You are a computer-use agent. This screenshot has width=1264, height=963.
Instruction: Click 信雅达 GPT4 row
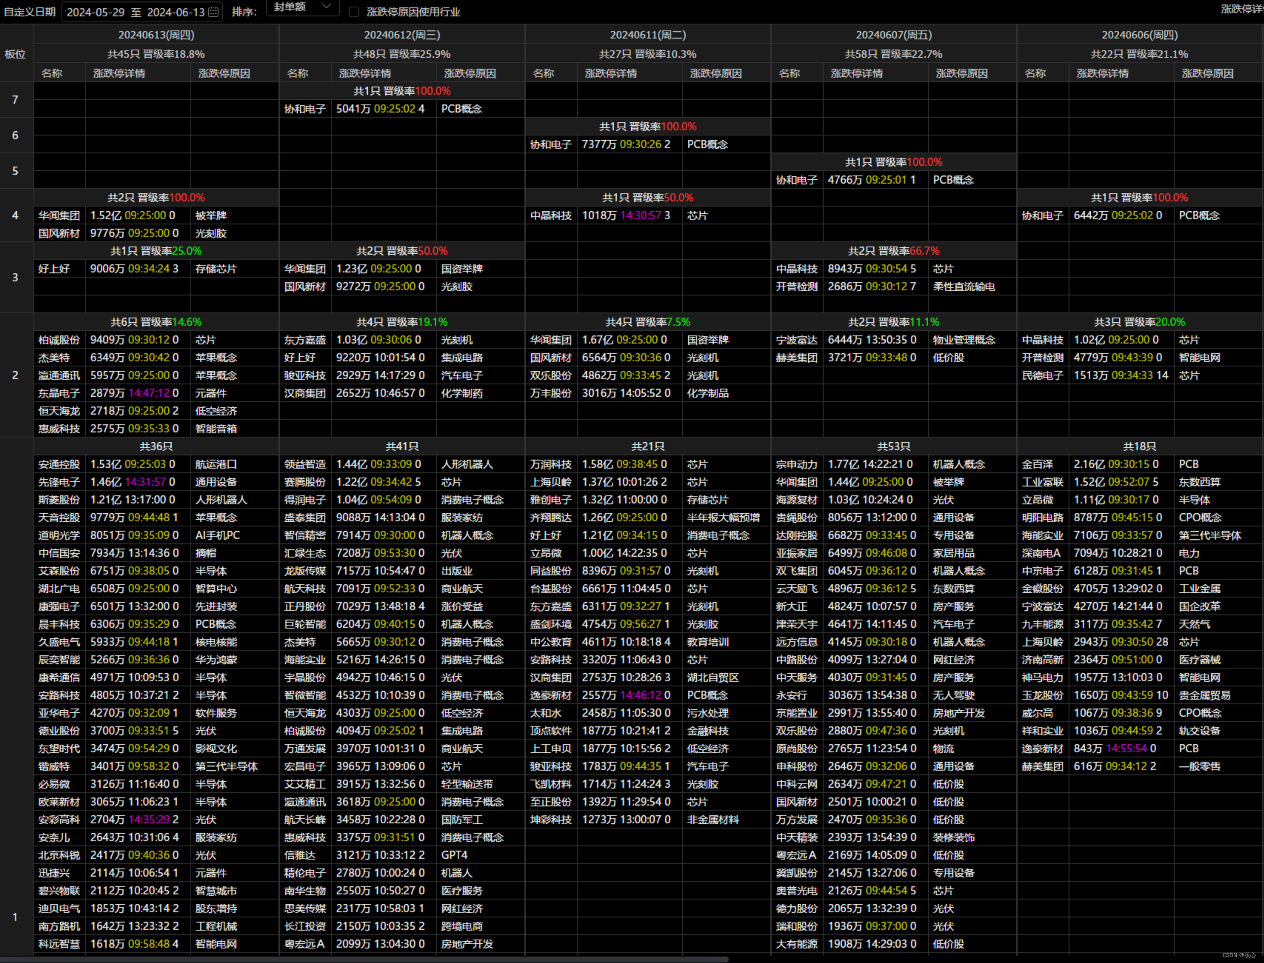tap(402, 855)
